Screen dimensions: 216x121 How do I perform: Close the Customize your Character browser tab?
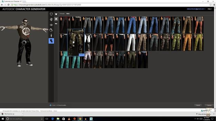(x=21, y=1)
